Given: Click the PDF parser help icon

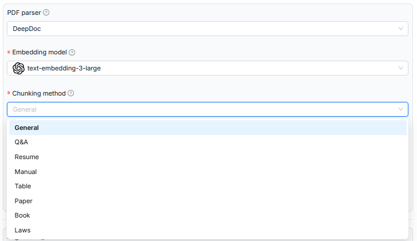Looking at the screenshot, I should coord(46,13).
